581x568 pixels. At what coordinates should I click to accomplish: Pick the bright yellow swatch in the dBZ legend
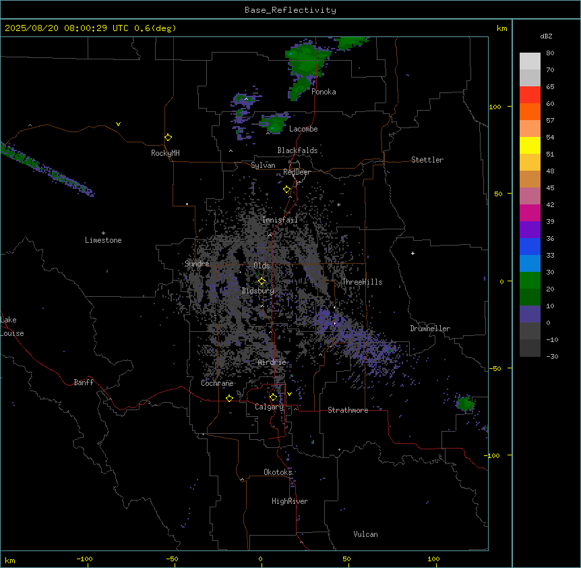coord(530,145)
